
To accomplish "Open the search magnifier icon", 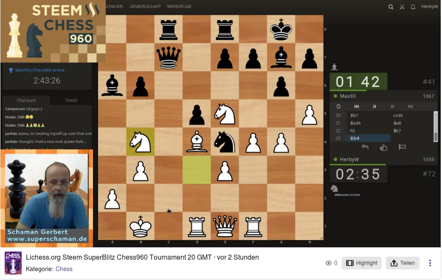I will pos(391,7).
